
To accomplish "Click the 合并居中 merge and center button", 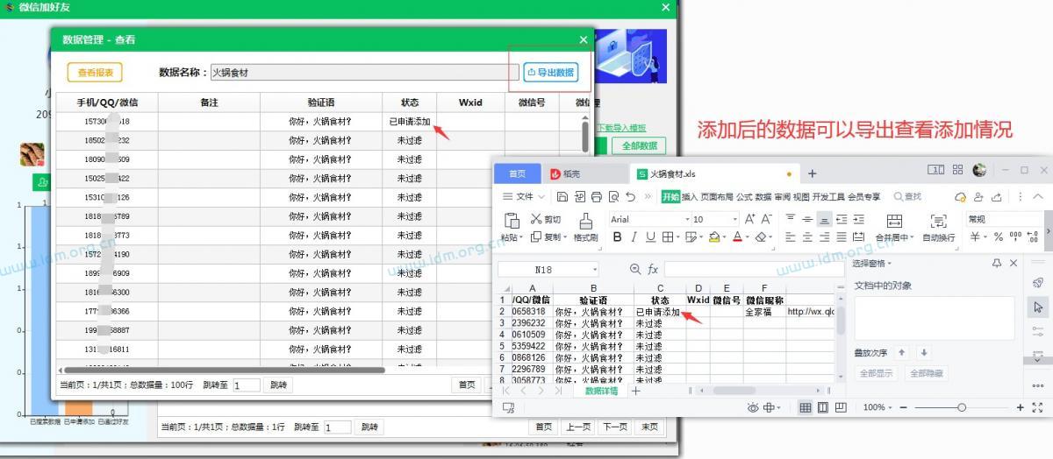I will click(x=894, y=228).
